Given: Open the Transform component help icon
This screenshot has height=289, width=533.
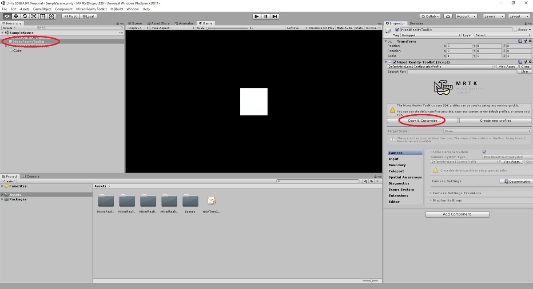Looking at the screenshot, I should point(520,41).
